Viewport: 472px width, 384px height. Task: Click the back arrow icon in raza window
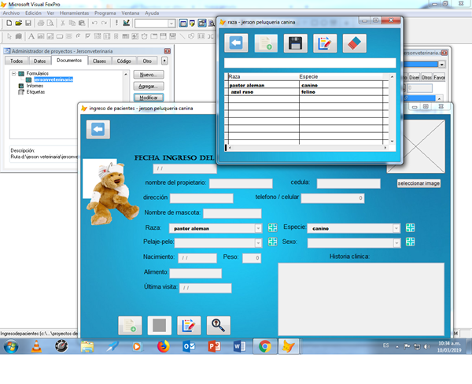click(236, 43)
